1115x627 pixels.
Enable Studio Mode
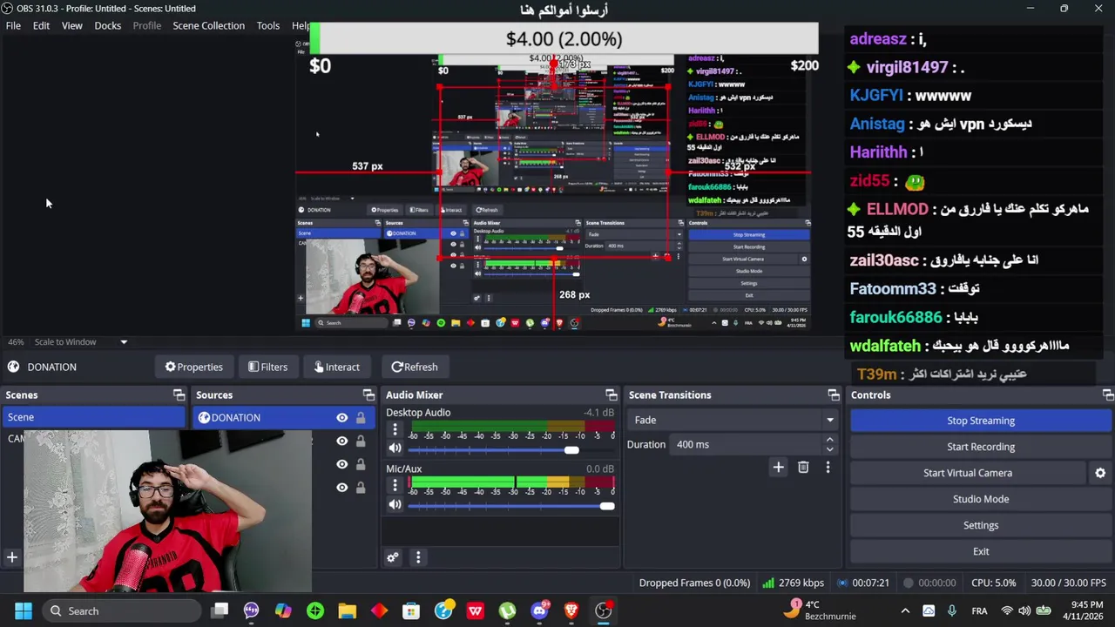pyautogui.click(x=980, y=499)
